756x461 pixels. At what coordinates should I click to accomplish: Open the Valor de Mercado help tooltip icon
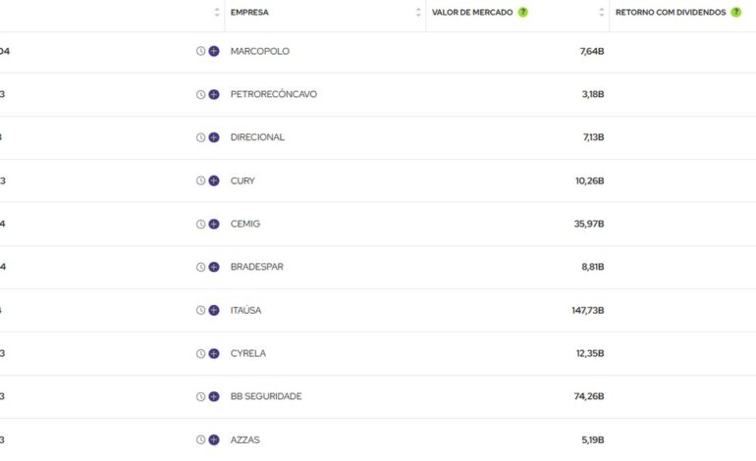coord(523,13)
